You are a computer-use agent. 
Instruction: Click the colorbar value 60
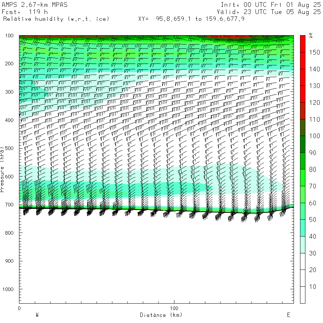point(313,203)
